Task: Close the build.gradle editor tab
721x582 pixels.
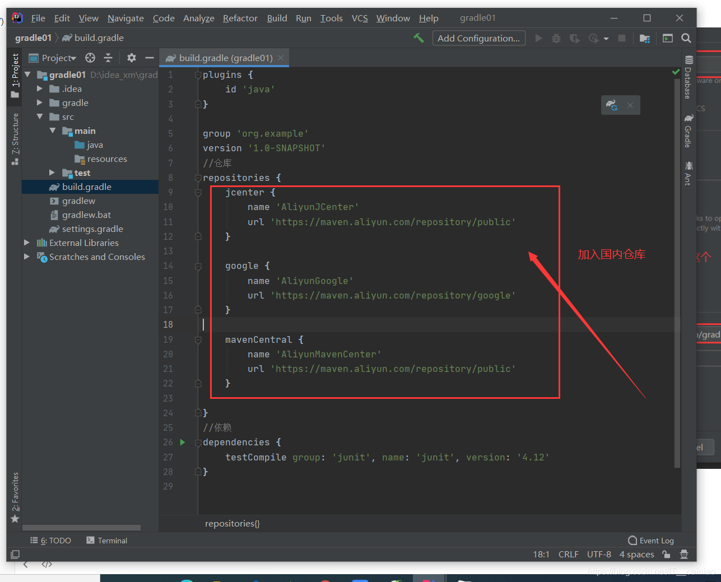Action: (x=281, y=58)
